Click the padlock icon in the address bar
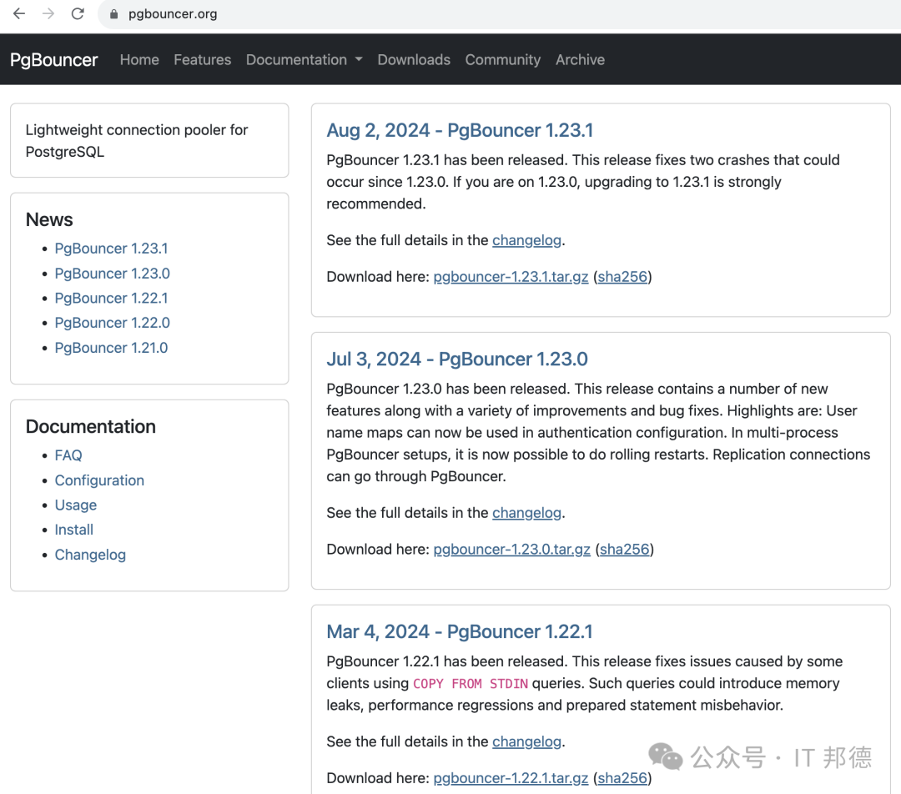The width and height of the screenshot is (901, 794). tap(113, 14)
